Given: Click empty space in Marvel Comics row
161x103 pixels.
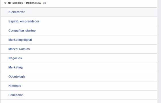Looking at the screenshot, I should tap(92, 49).
